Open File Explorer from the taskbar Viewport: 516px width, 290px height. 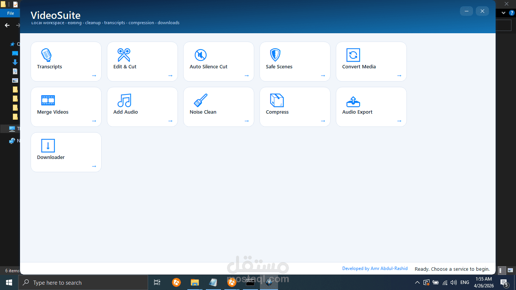pos(195,282)
